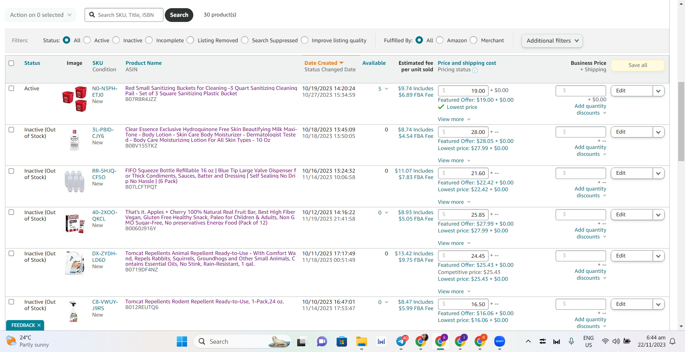Launch Microsoft Store from the taskbar
Viewport: 685px width, 352px height.
pyautogui.click(x=342, y=342)
